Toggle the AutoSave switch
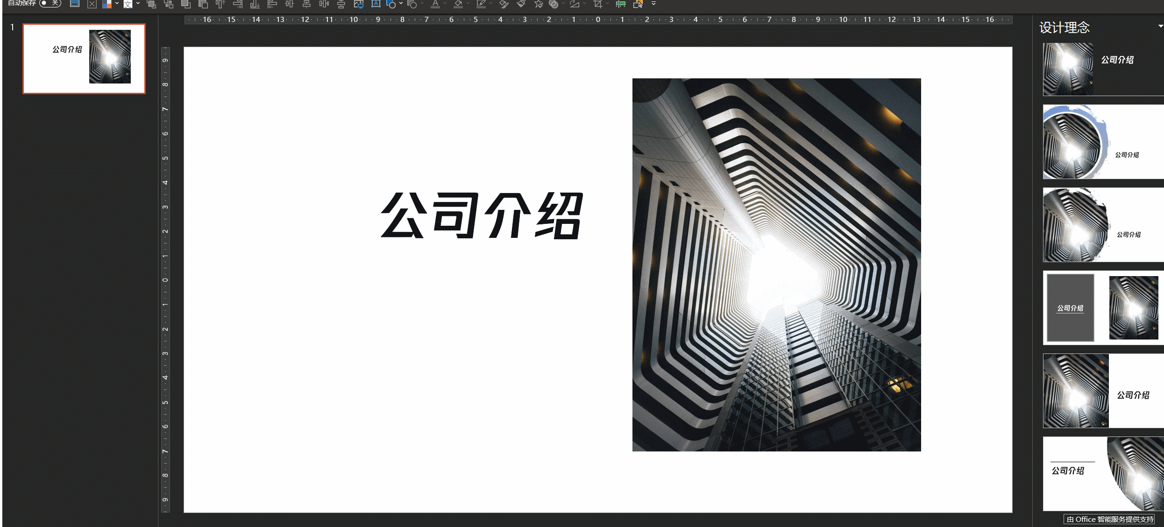The height and width of the screenshot is (527, 1164). pos(50,3)
